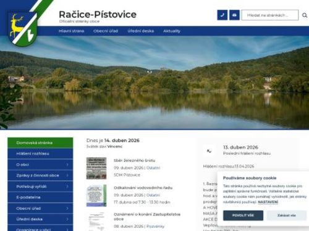Open Hlavní strana in top navigation

point(71,31)
